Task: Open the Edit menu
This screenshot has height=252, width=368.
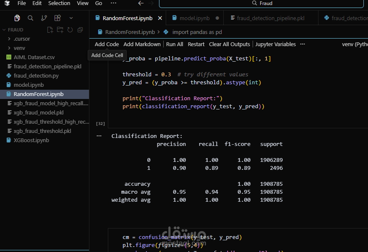Action: (x=37, y=3)
